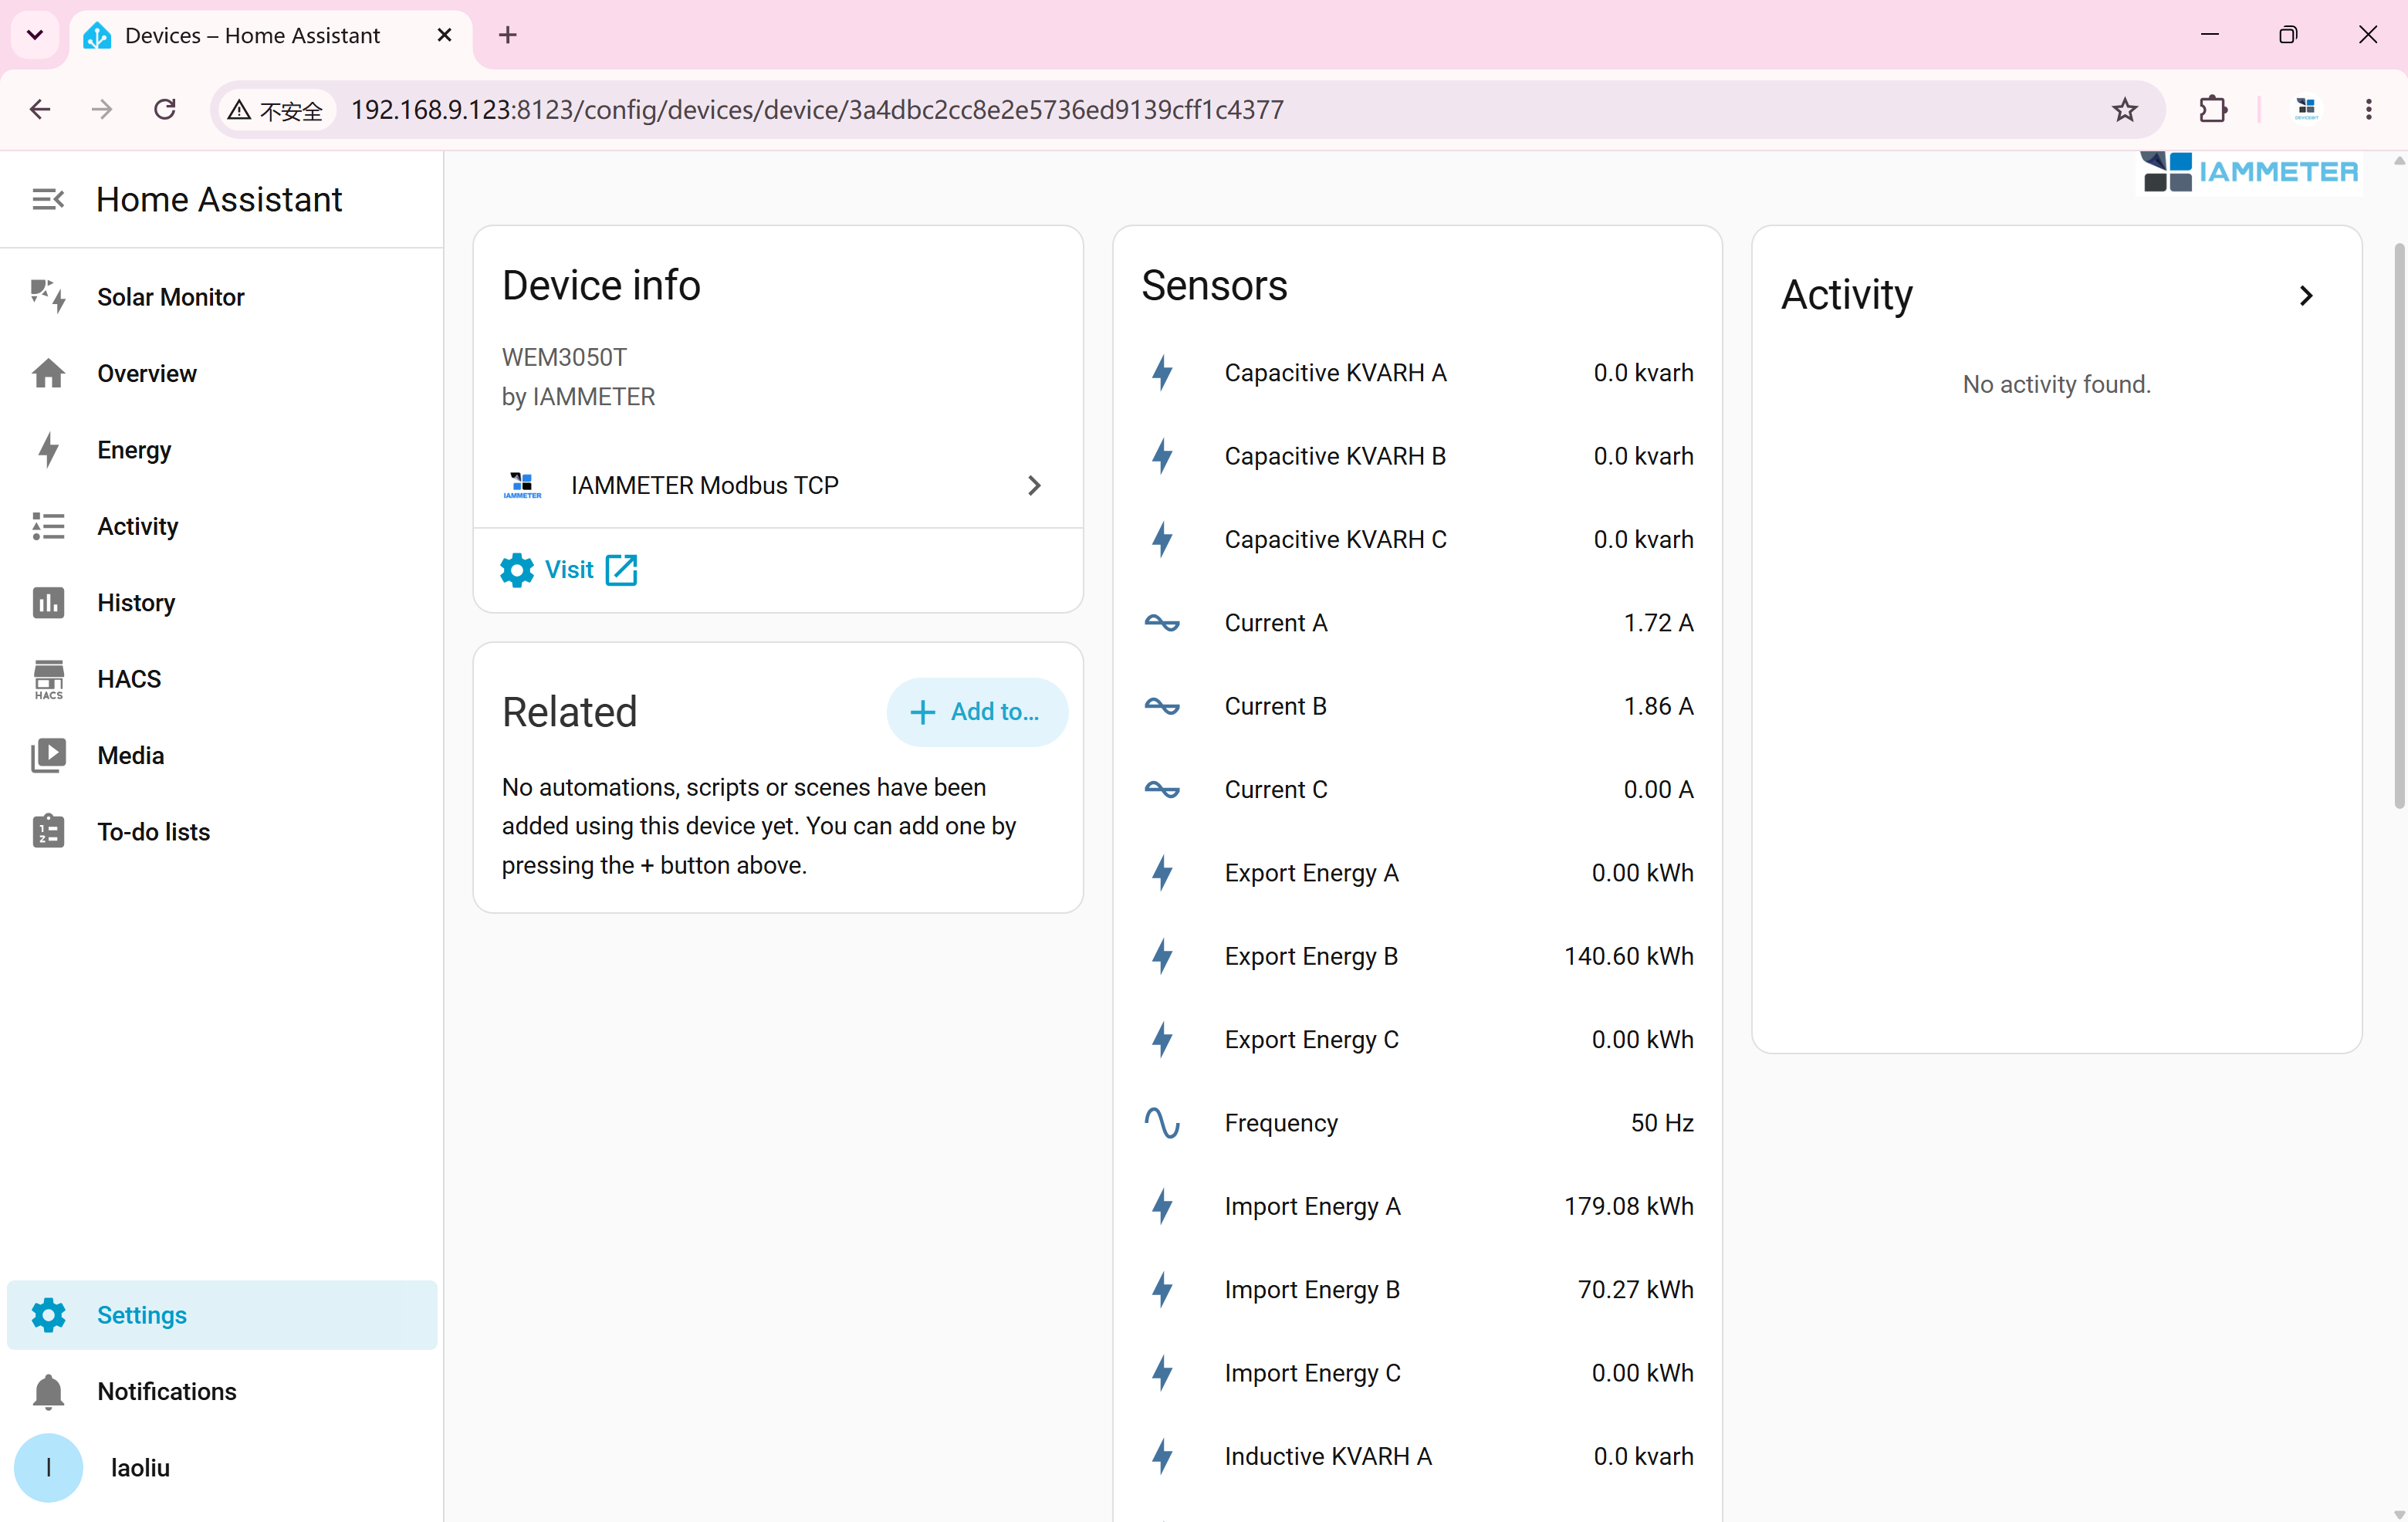
Task: Open the Current B sensor value 1.86 A
Action: point(1658,706)
